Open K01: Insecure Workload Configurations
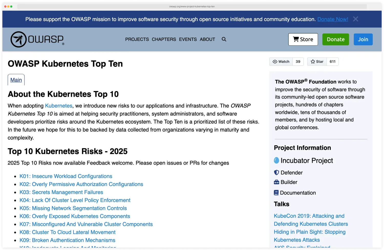 66,176
